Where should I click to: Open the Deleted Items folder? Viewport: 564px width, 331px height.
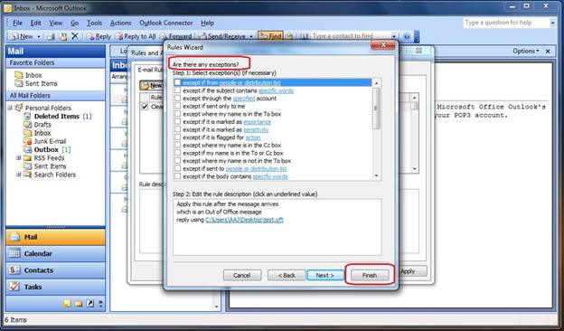(58, 116)
